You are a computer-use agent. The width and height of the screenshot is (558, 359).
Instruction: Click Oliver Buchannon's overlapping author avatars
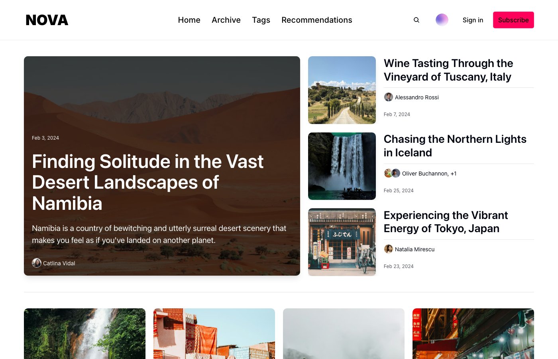coord(392,173)
